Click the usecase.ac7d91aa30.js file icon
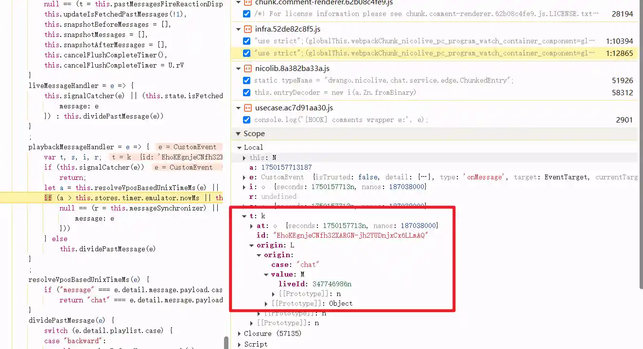 click(x=247, y=108)
